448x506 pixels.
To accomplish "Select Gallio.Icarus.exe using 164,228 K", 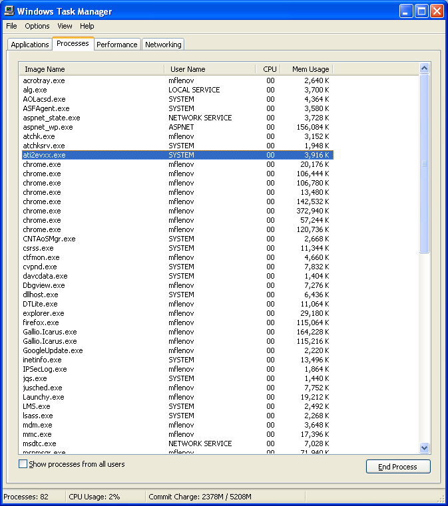I will pyautogui.click(x=177, y=332).
